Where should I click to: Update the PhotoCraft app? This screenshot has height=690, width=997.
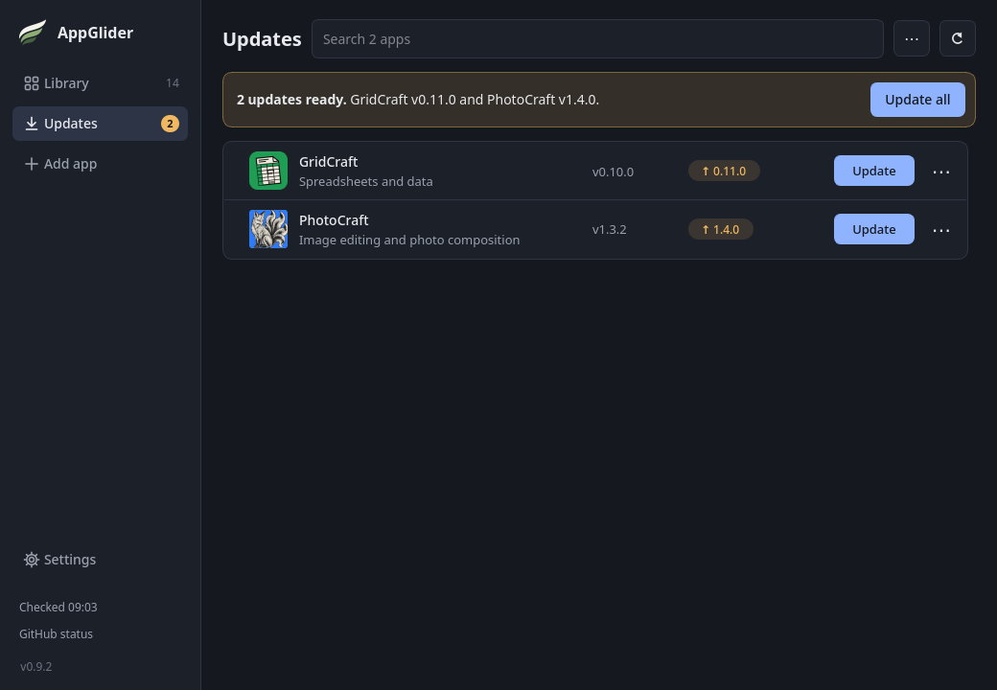(873, 229)
